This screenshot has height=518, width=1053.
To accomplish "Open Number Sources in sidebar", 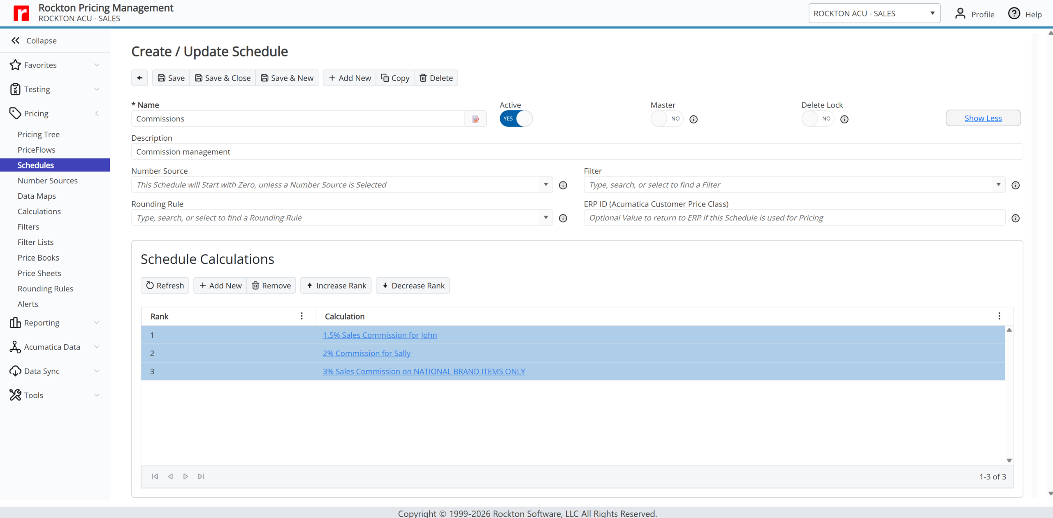I will click(x=48, y=181).
